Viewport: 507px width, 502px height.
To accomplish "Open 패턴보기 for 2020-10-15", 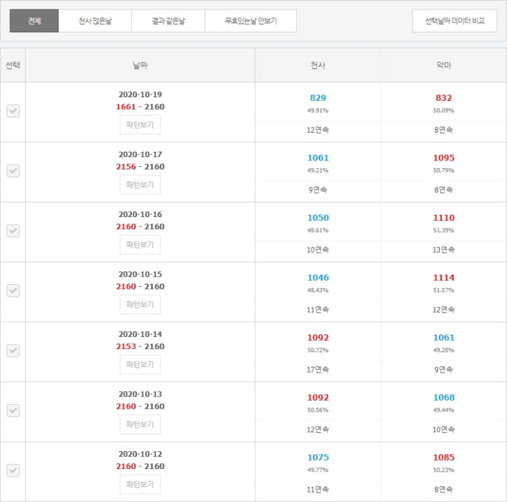I will 140,305.
